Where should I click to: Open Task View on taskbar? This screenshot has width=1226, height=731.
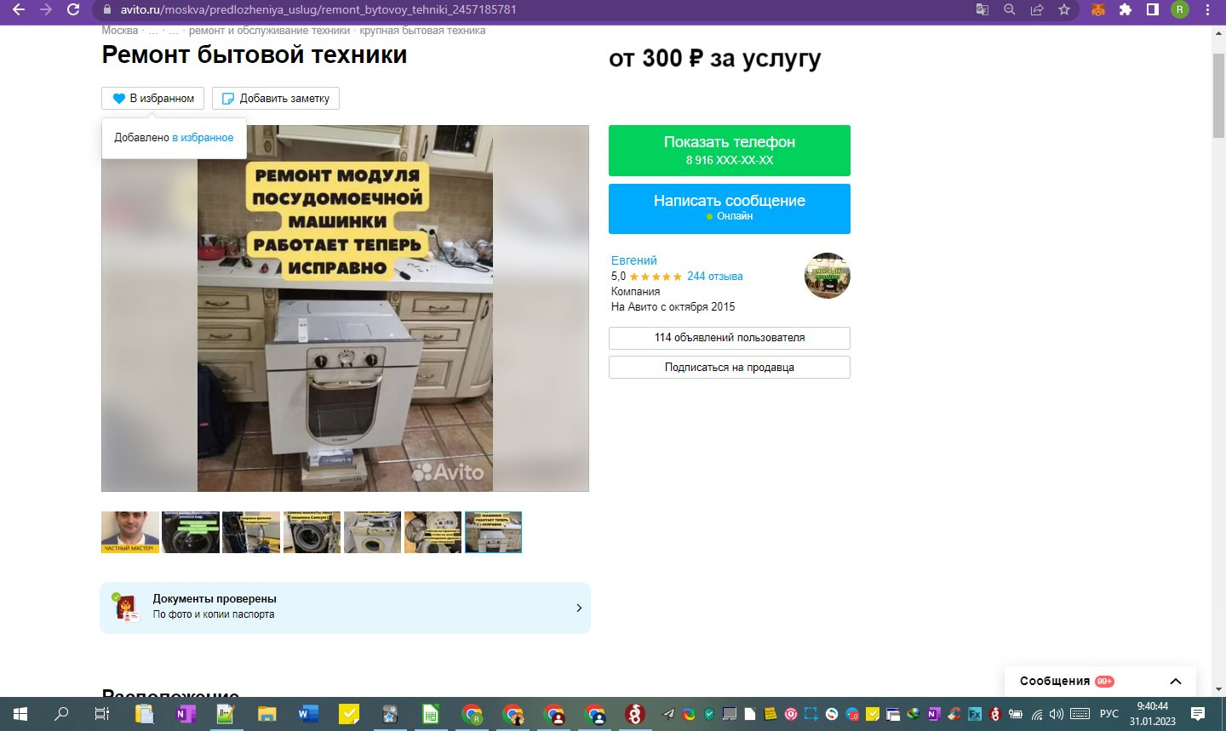102,714
